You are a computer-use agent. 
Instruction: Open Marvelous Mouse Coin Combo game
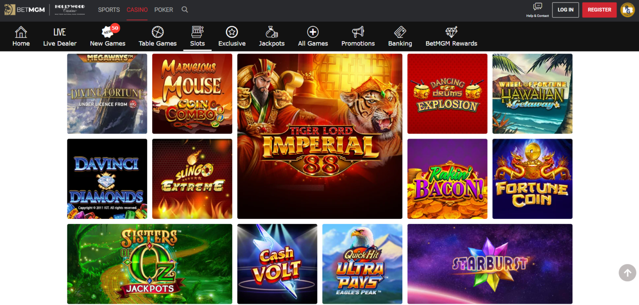click(x=192, y=94)
